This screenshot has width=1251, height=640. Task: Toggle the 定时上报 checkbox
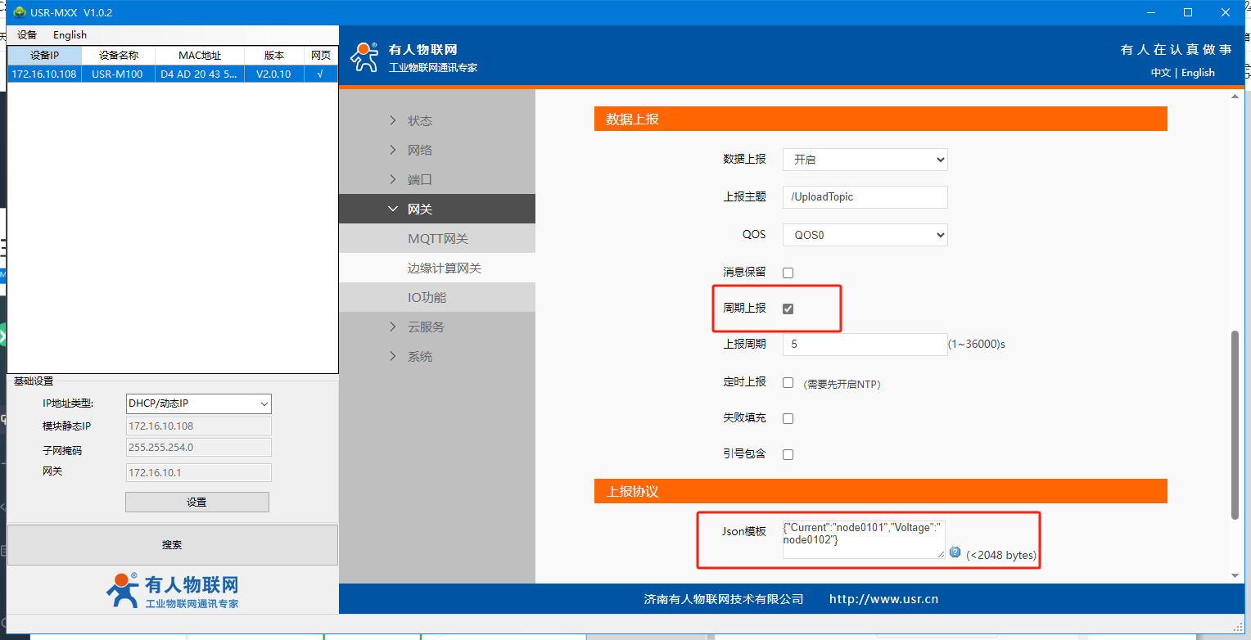click(x=788, y=382)
